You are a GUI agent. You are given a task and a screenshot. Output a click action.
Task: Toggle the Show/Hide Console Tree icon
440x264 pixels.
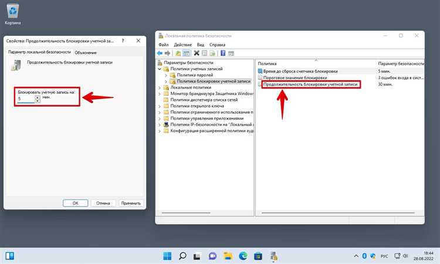(x=186, y=53)
